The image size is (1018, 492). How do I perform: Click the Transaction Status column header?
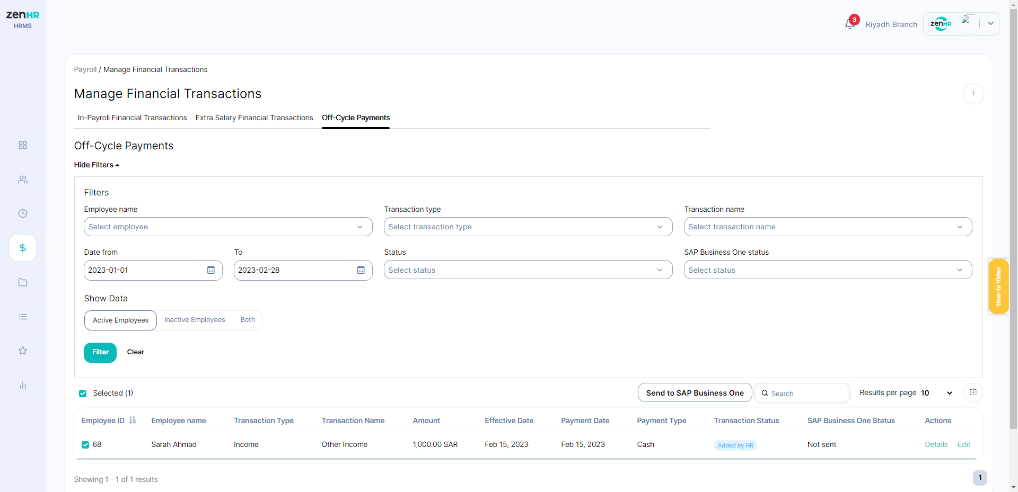pos(747,421)
